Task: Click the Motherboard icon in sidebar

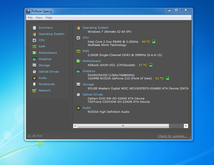Action: [x=34, y=53]
